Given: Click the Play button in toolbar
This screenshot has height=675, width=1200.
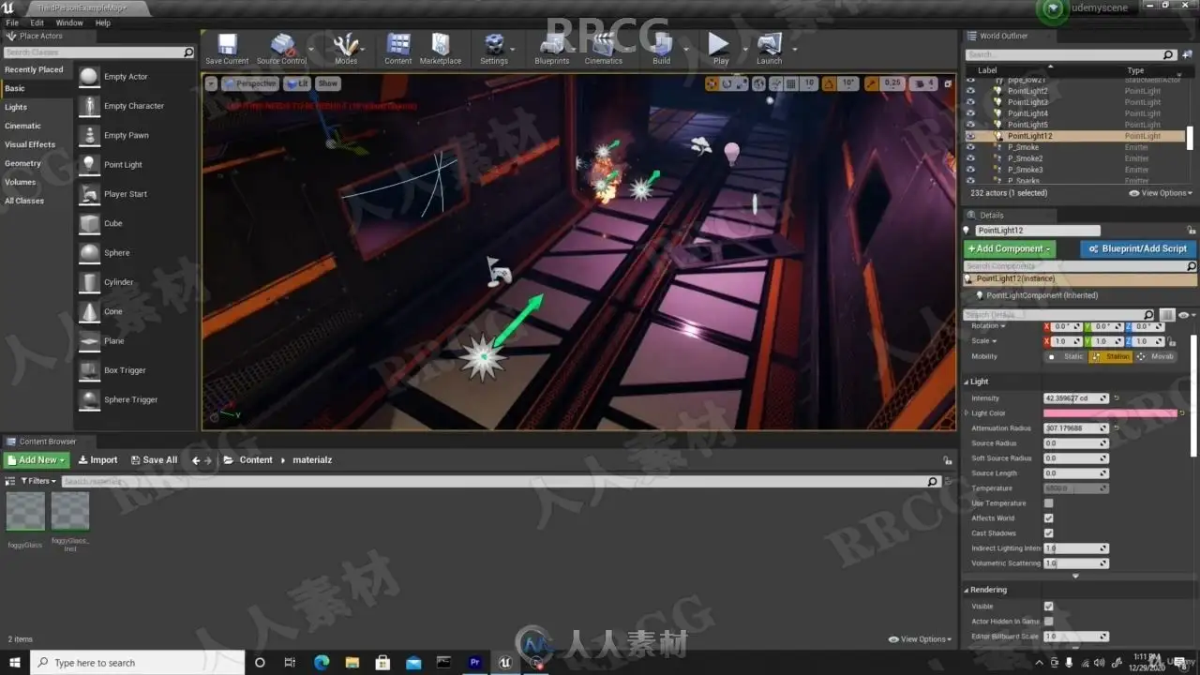Looking at the screenshot, I should [719, 49].
